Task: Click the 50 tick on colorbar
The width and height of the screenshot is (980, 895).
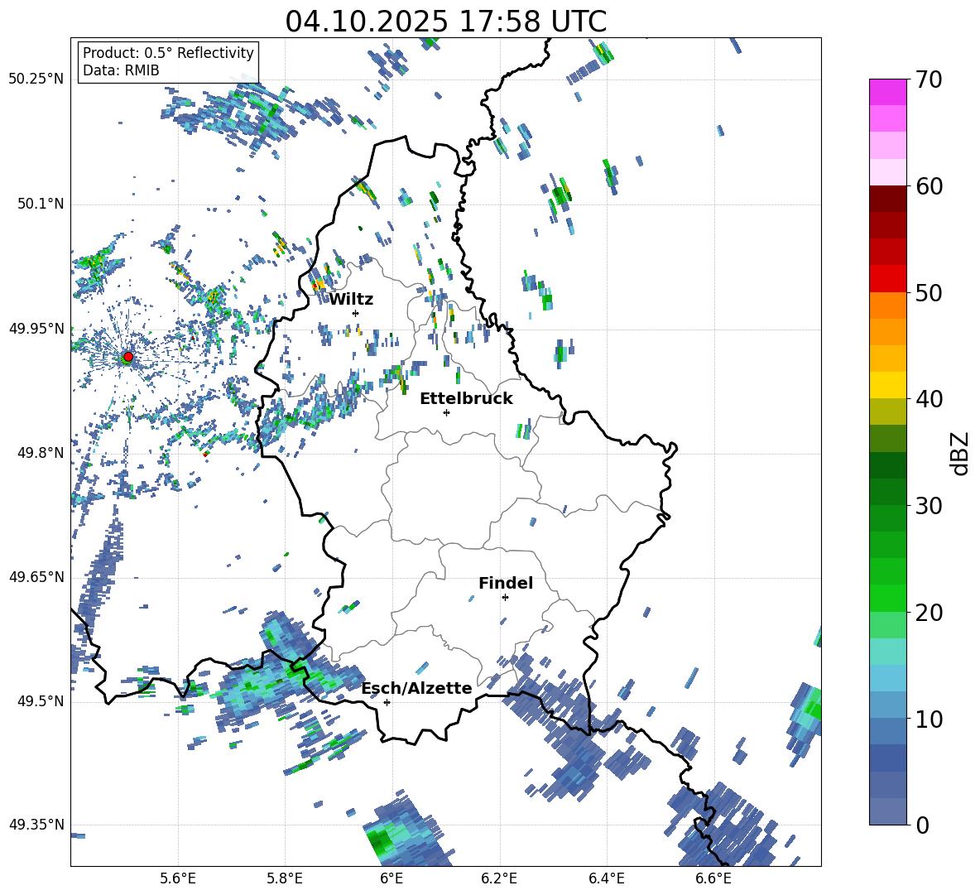Action: [929, 292]
